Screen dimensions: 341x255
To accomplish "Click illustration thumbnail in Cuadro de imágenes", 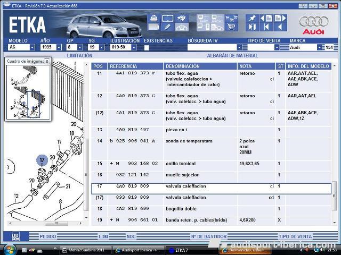I will pos(28,92).
